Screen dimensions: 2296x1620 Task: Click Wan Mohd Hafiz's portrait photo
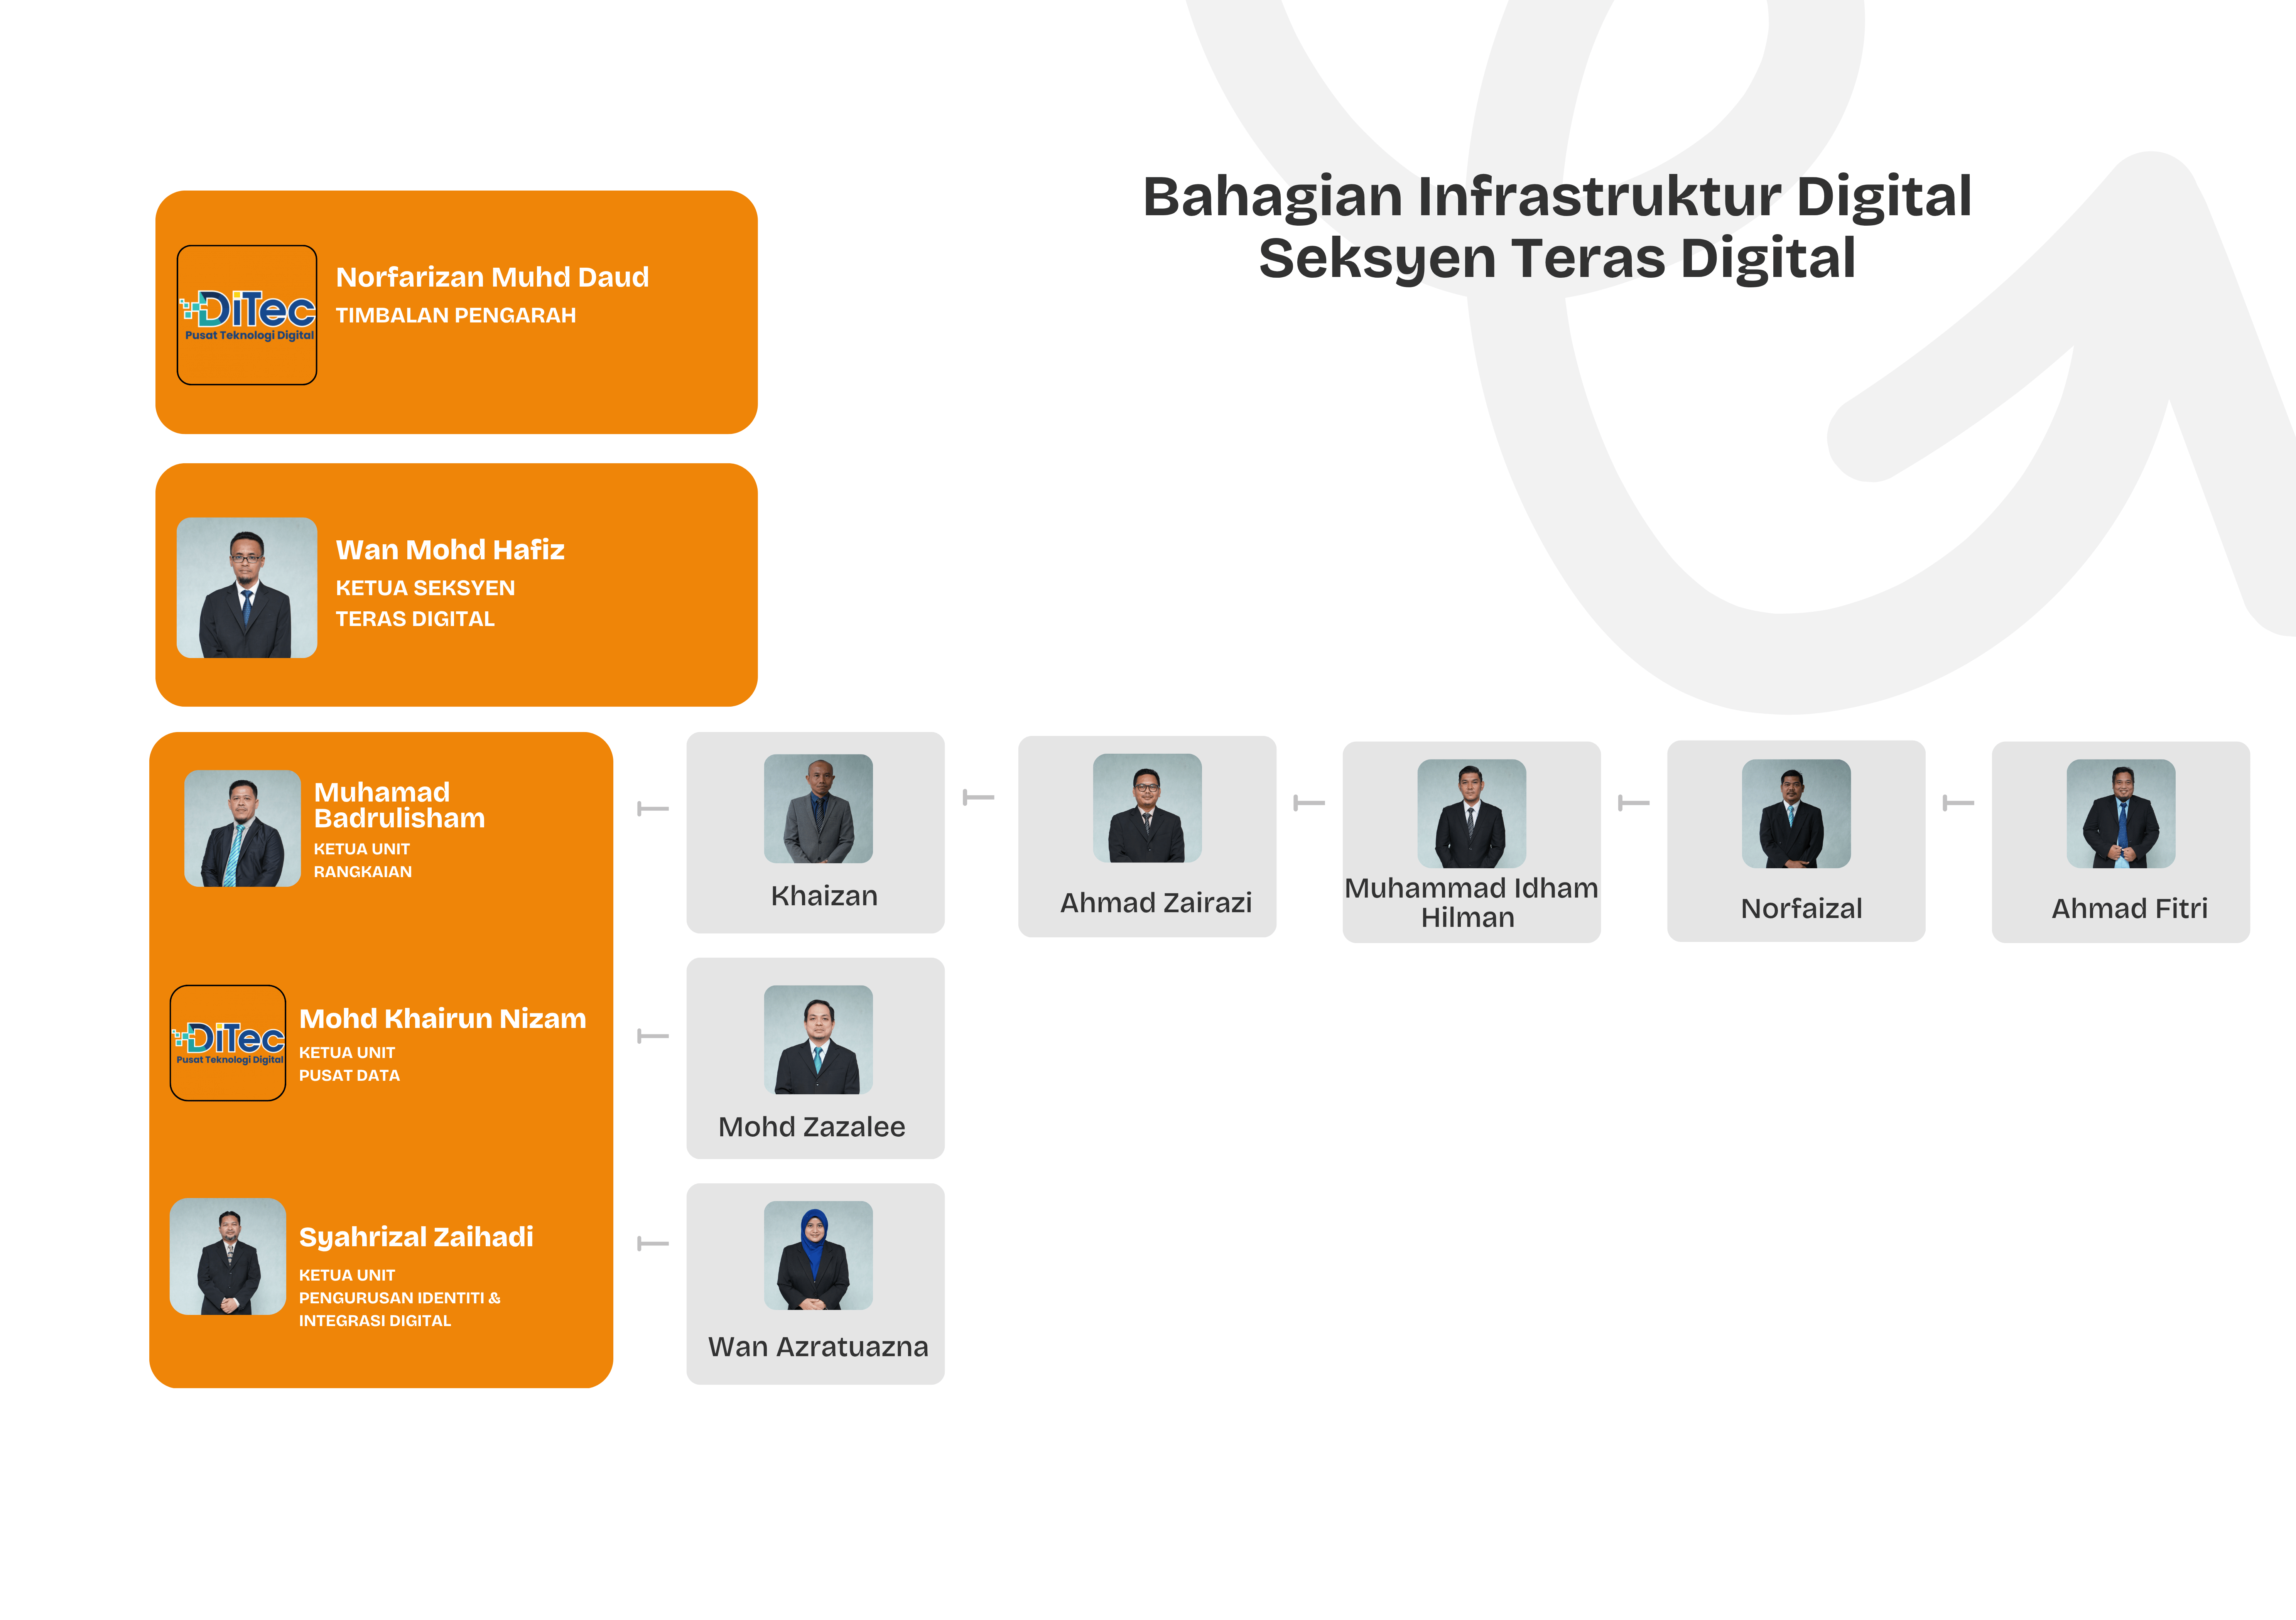pos(247,587)
